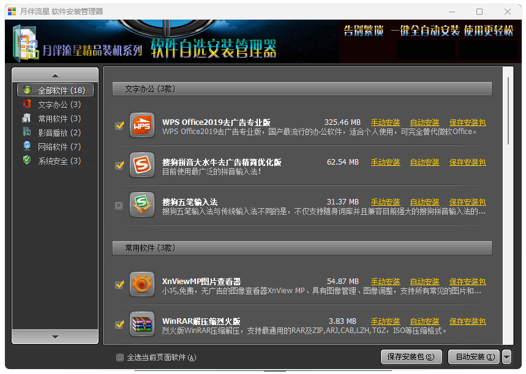
Task: Click 自动安装 link for XnViewMP
Action: click(x=424, y=282)
